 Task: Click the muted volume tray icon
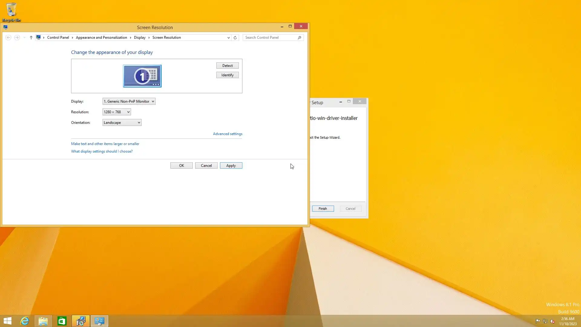pos(553,321)
